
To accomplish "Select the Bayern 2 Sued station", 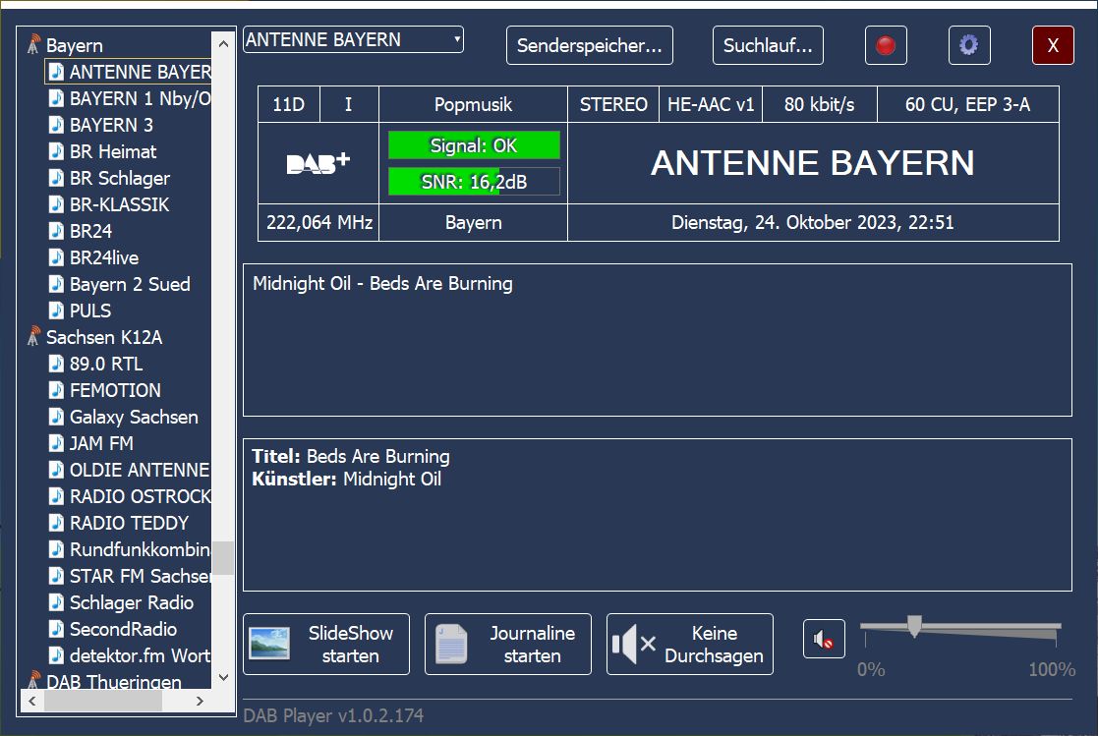I will (x=130, y=284).
